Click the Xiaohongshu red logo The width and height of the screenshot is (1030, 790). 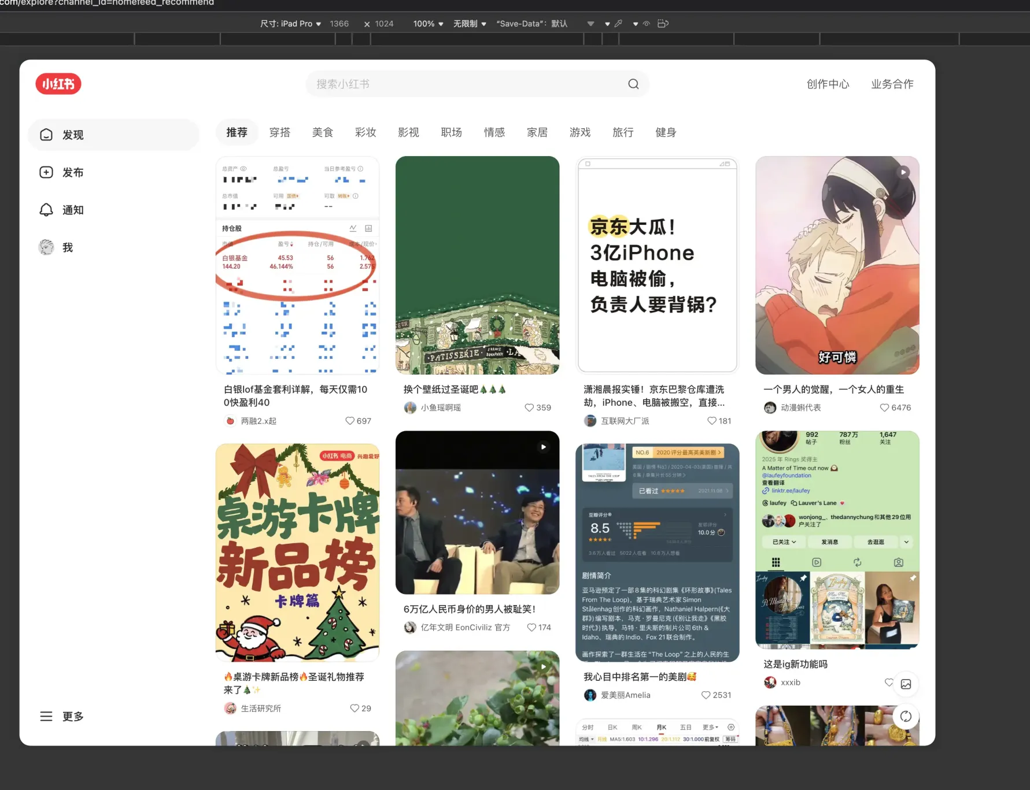click(58, 84)
